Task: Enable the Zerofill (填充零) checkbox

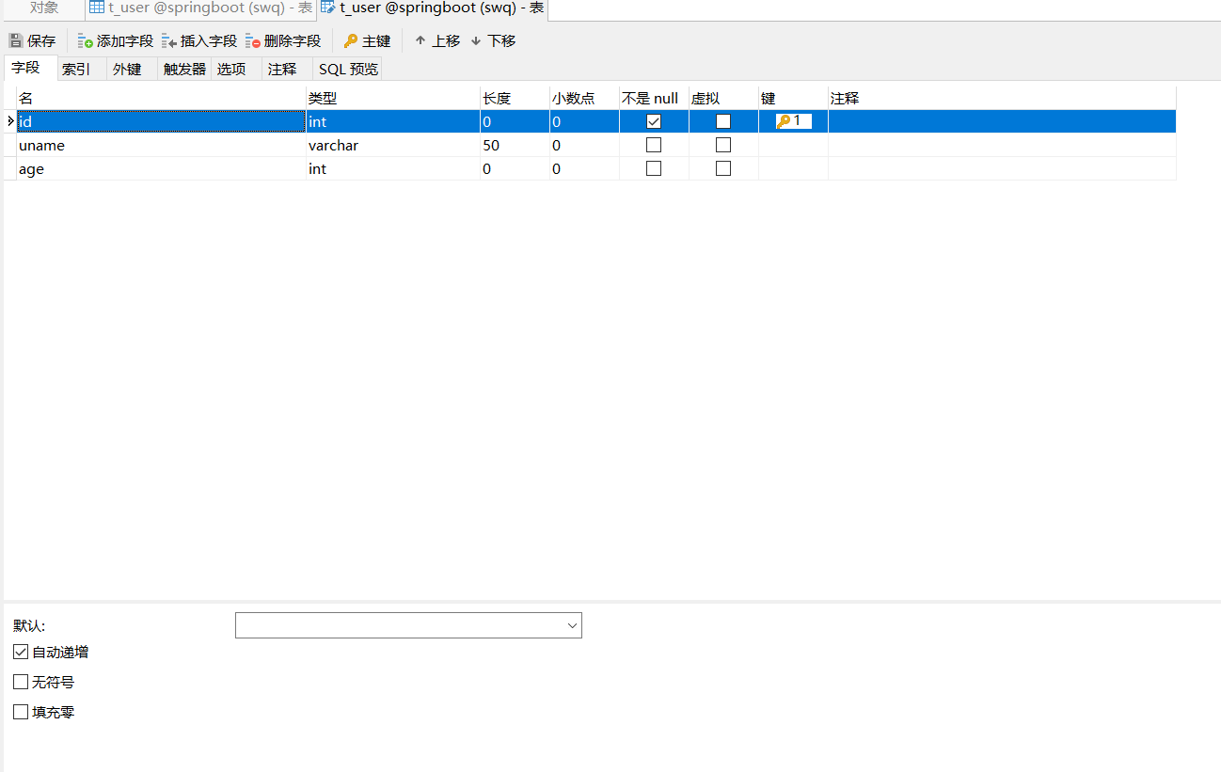Action: (x=21, y=712)
